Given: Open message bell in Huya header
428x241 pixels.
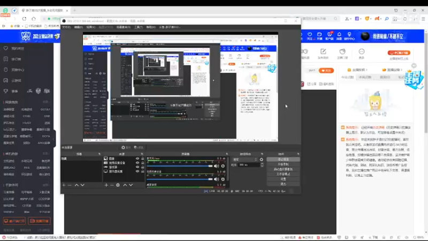Looking at the screenshot, I should coord(339,36).
